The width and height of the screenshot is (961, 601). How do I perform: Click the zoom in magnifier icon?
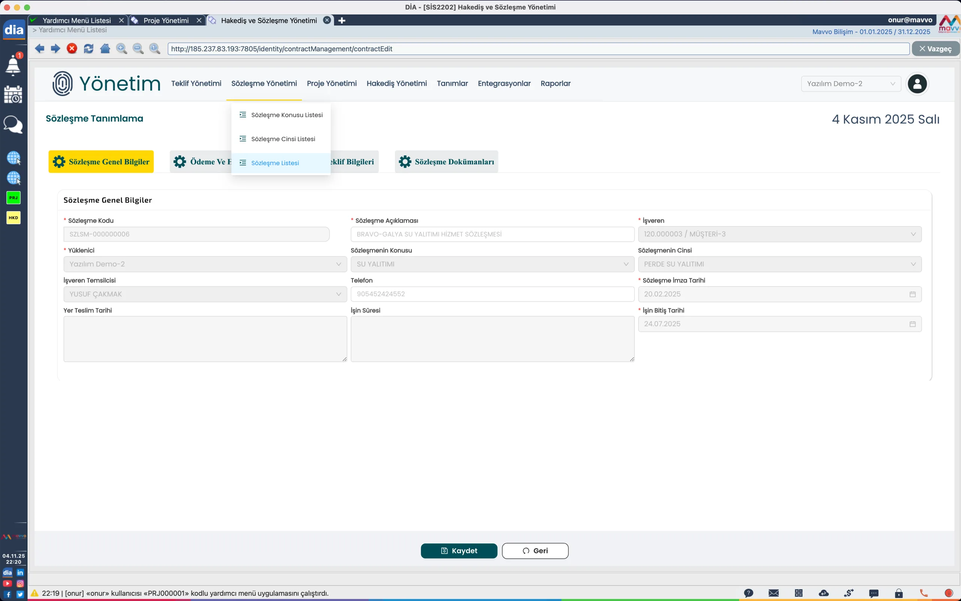[x=122, y=48]
